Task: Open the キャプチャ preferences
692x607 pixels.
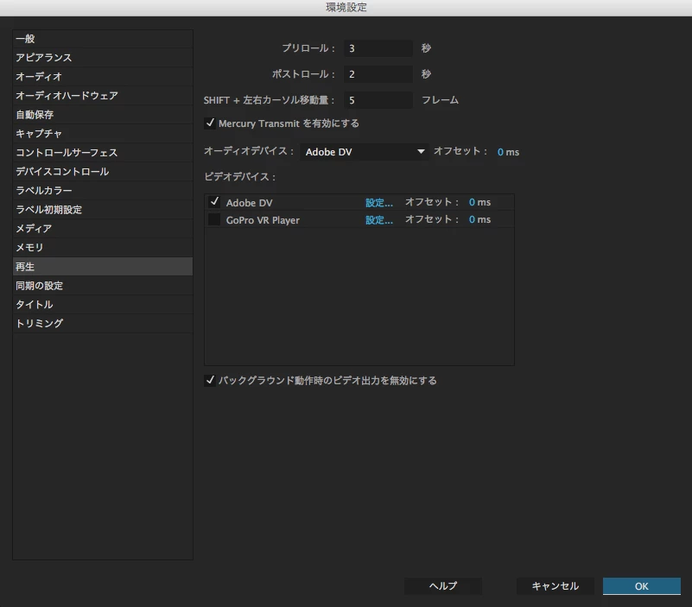Action: point(103,134)
